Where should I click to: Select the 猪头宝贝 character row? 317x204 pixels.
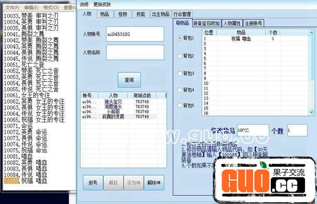point(113,102)
